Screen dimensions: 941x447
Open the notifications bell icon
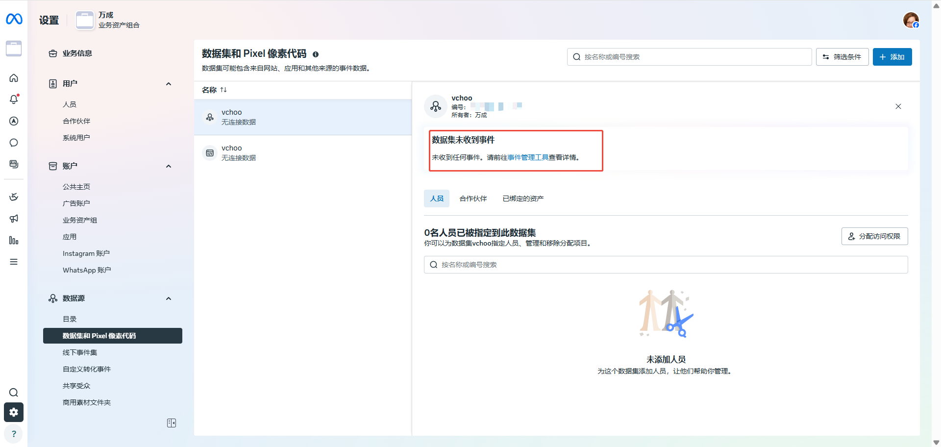pyautogui.click(x=14, y=99)
